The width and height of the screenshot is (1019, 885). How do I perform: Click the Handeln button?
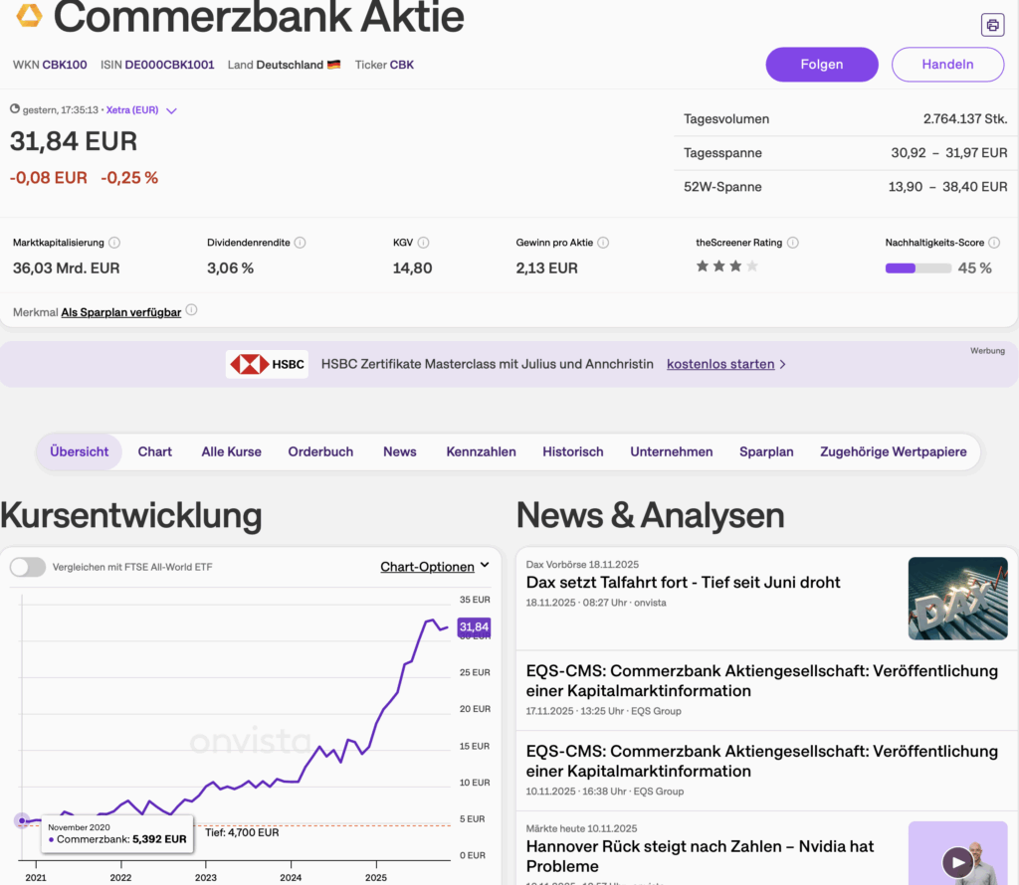point(947,65)
